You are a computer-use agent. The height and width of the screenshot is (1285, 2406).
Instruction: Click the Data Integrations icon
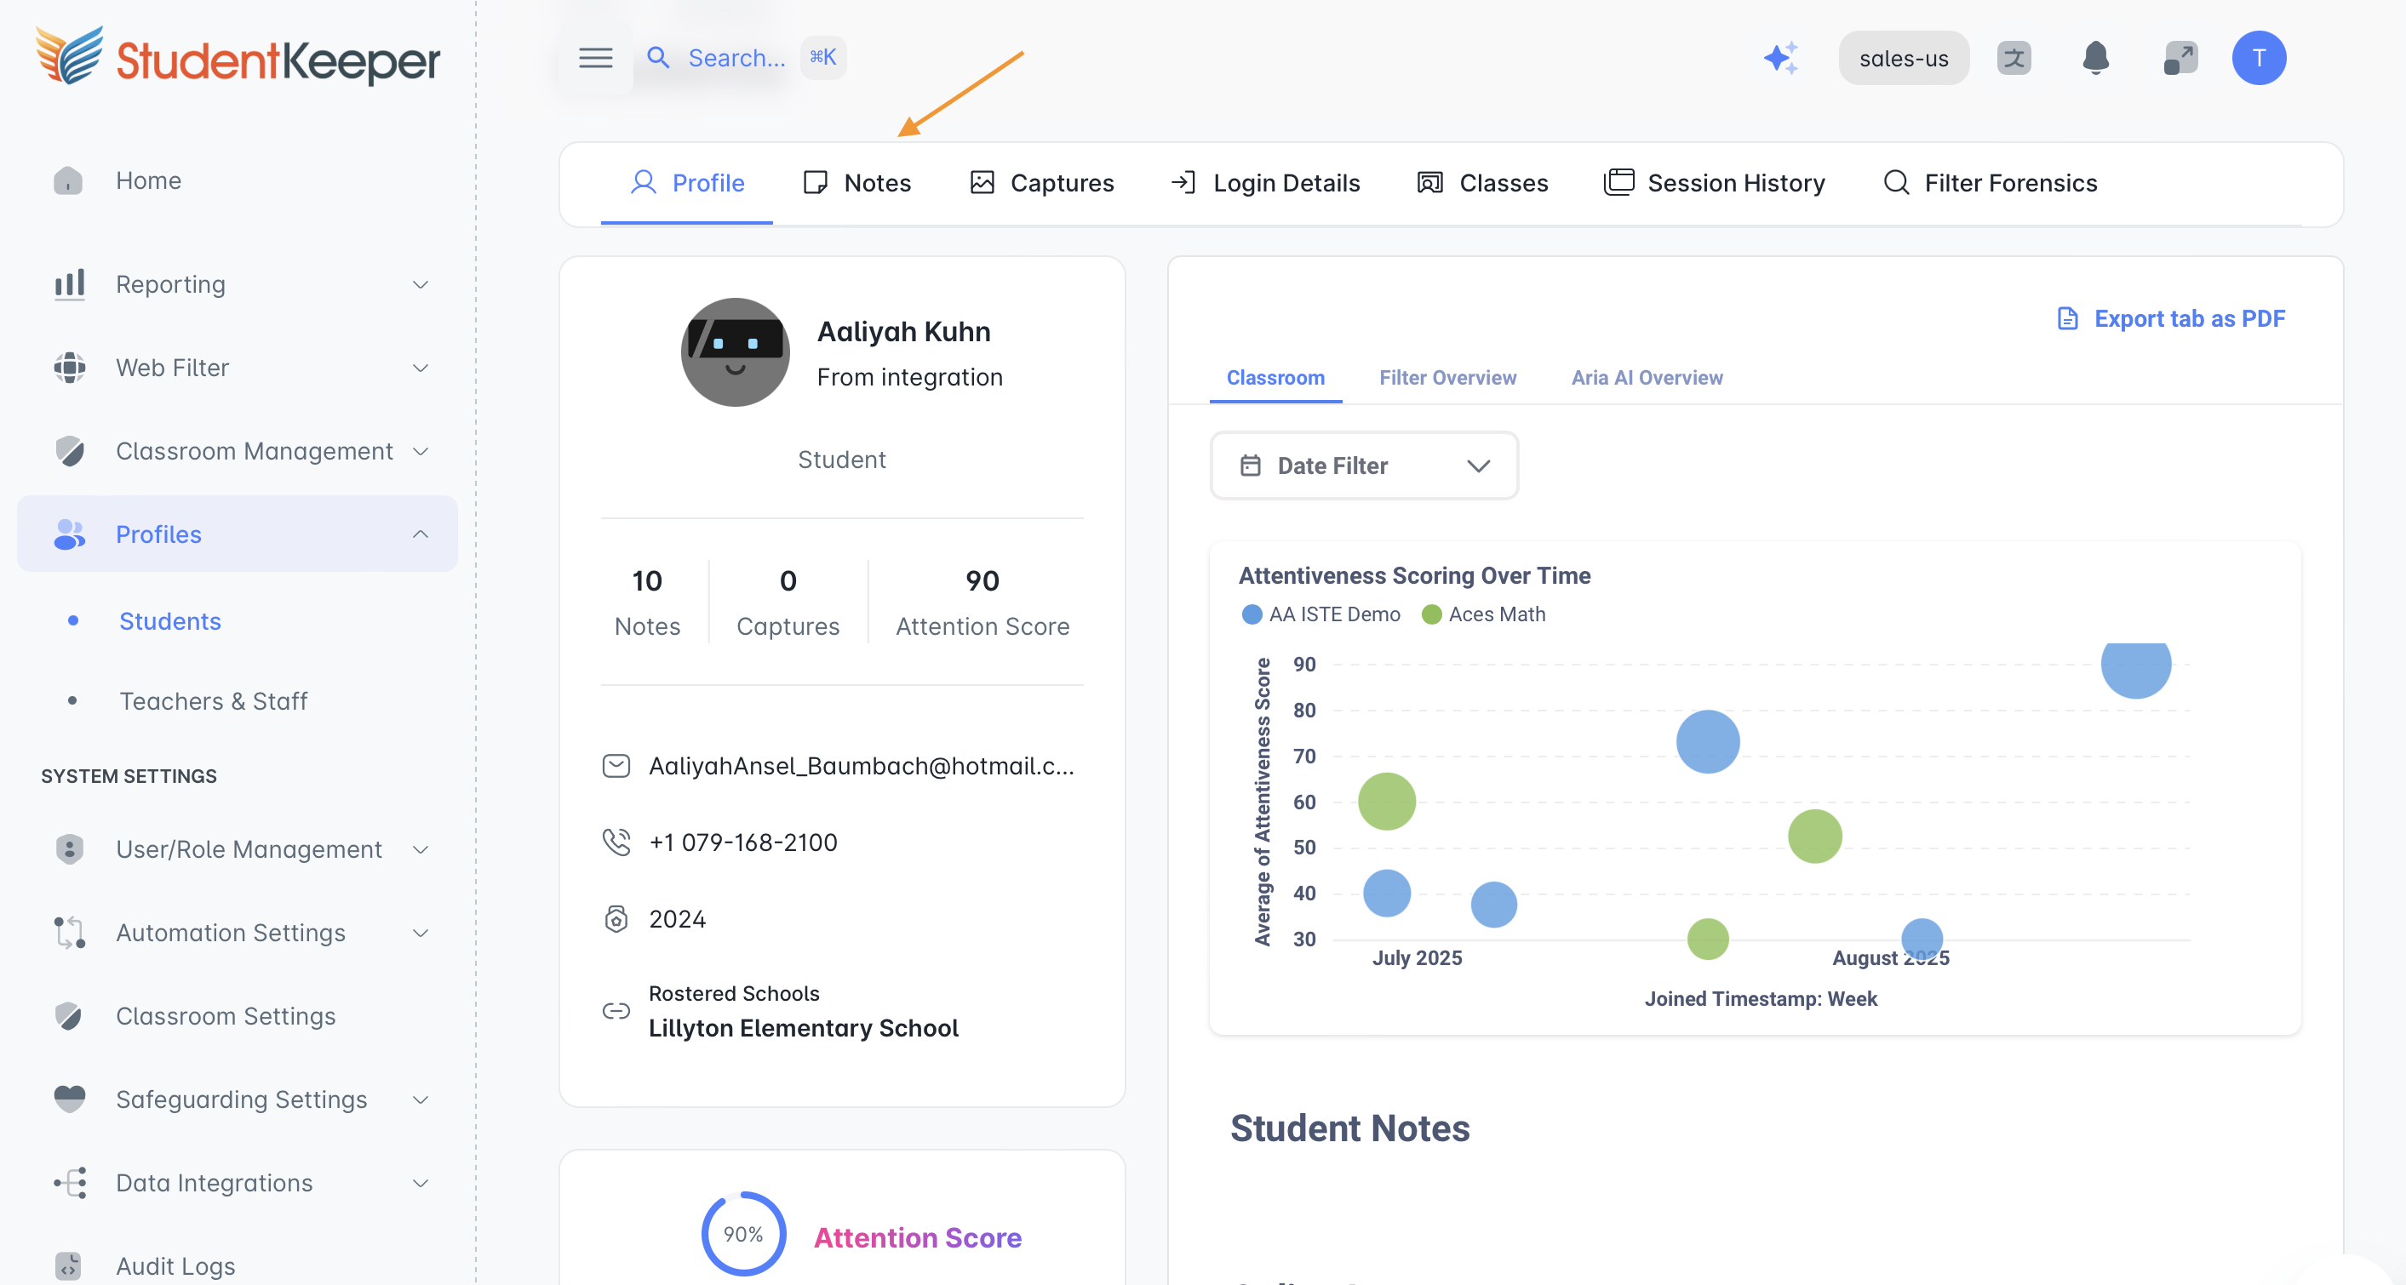point(69,1182)
